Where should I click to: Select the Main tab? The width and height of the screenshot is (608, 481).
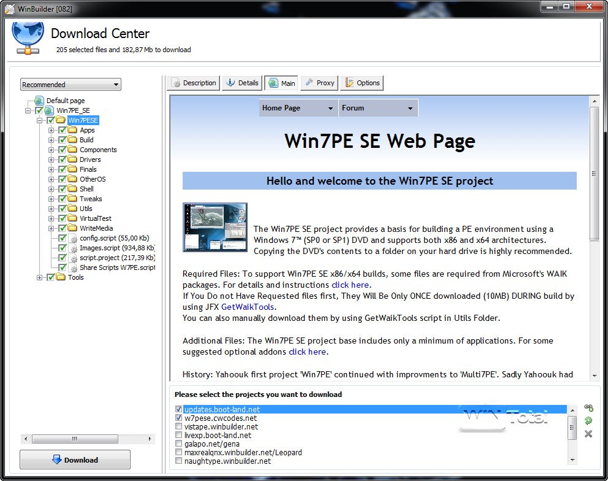click(x=281, y=83)
